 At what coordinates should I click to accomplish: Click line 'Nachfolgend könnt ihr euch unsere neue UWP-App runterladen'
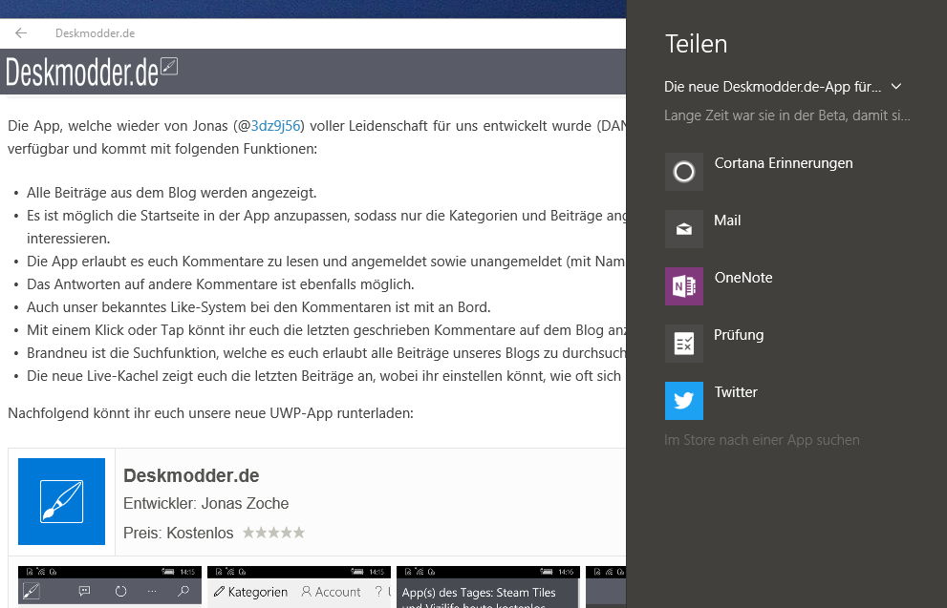pos(211,413)
